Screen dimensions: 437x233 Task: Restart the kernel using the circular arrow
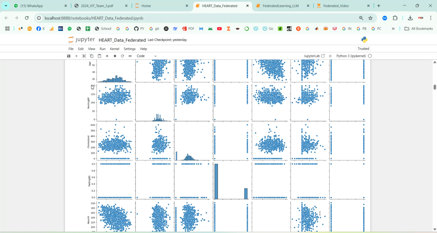click(x=122, y=56)
